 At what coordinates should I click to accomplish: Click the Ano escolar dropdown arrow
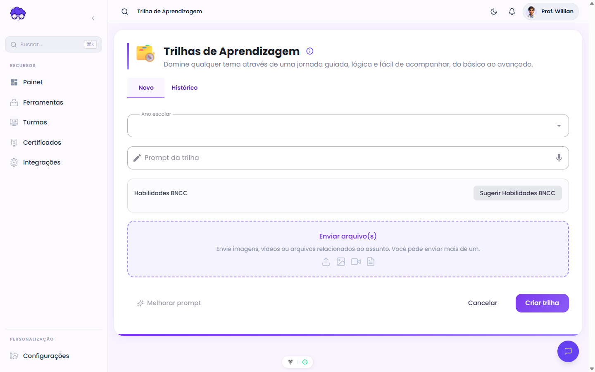click(559, 126)
